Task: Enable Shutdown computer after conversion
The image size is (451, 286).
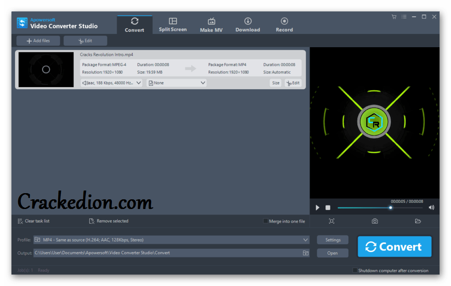Action: [355, 270]
